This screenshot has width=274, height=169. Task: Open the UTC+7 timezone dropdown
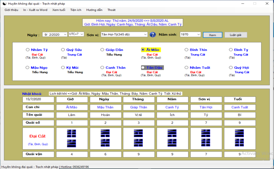(x=82, y=34)
